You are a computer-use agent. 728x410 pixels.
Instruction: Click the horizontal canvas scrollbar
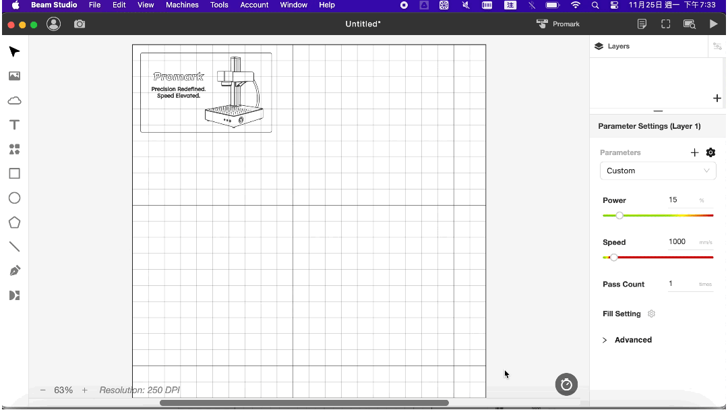coord(304,403)
